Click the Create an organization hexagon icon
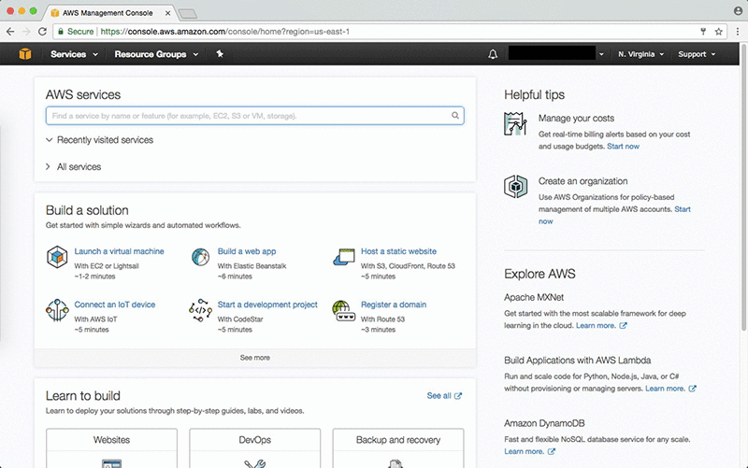The image size is (748, 468). point(516,186)
